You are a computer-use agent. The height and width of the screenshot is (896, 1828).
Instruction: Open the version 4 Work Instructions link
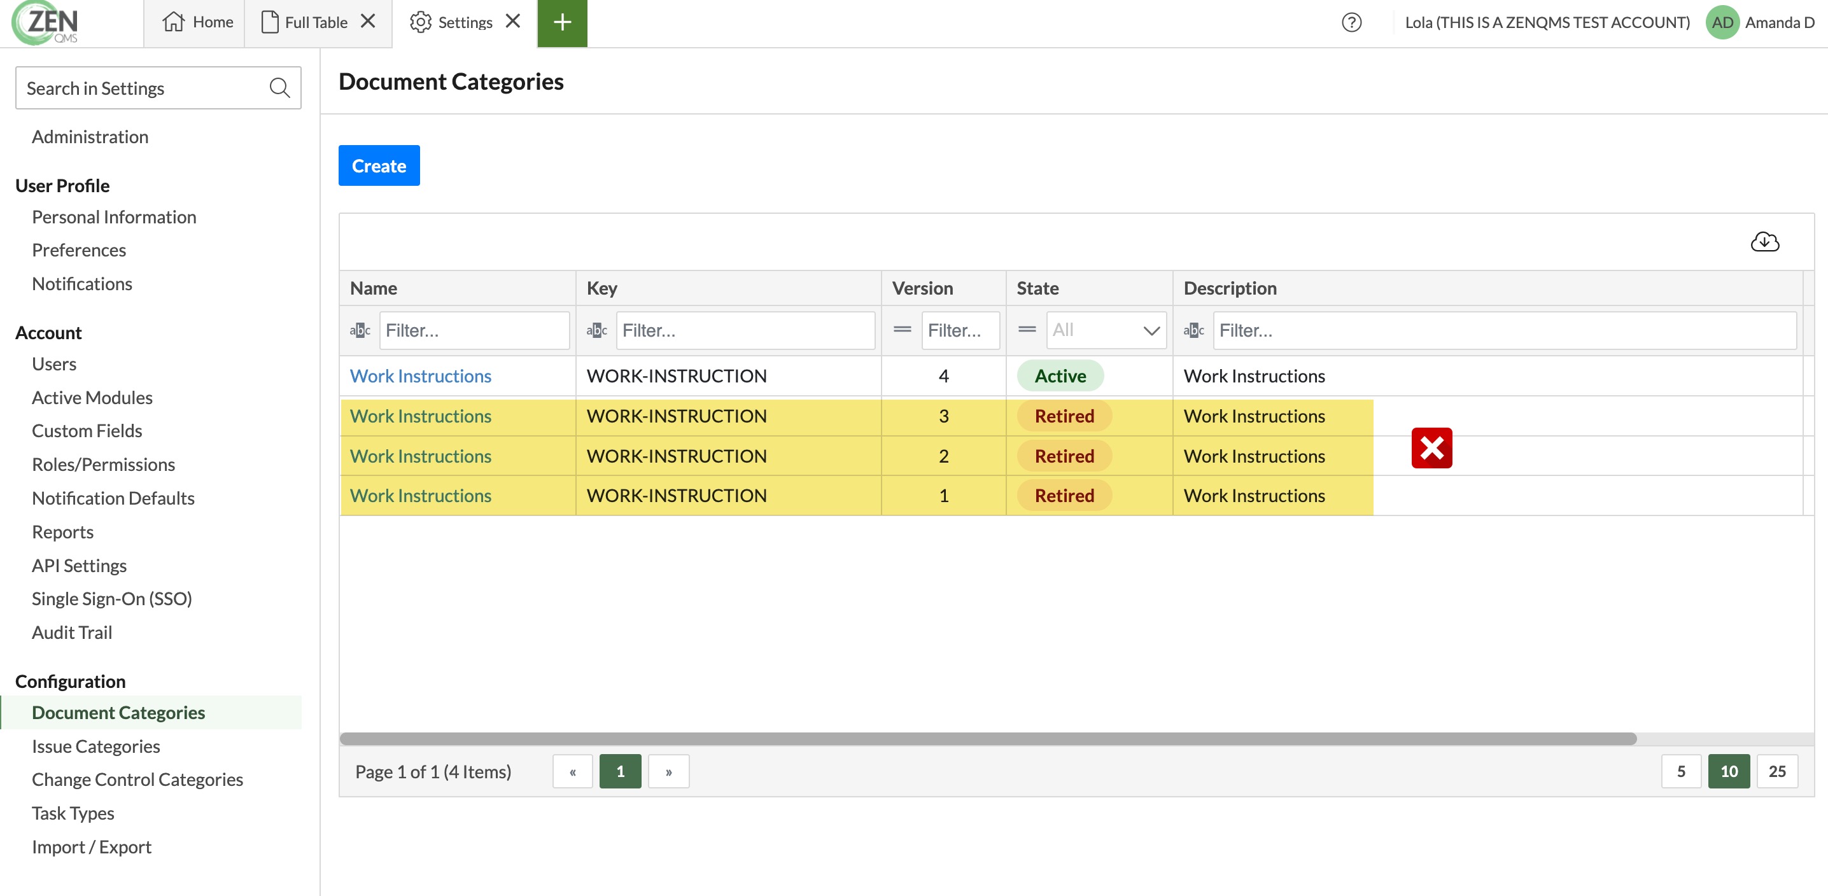point(421,376)
